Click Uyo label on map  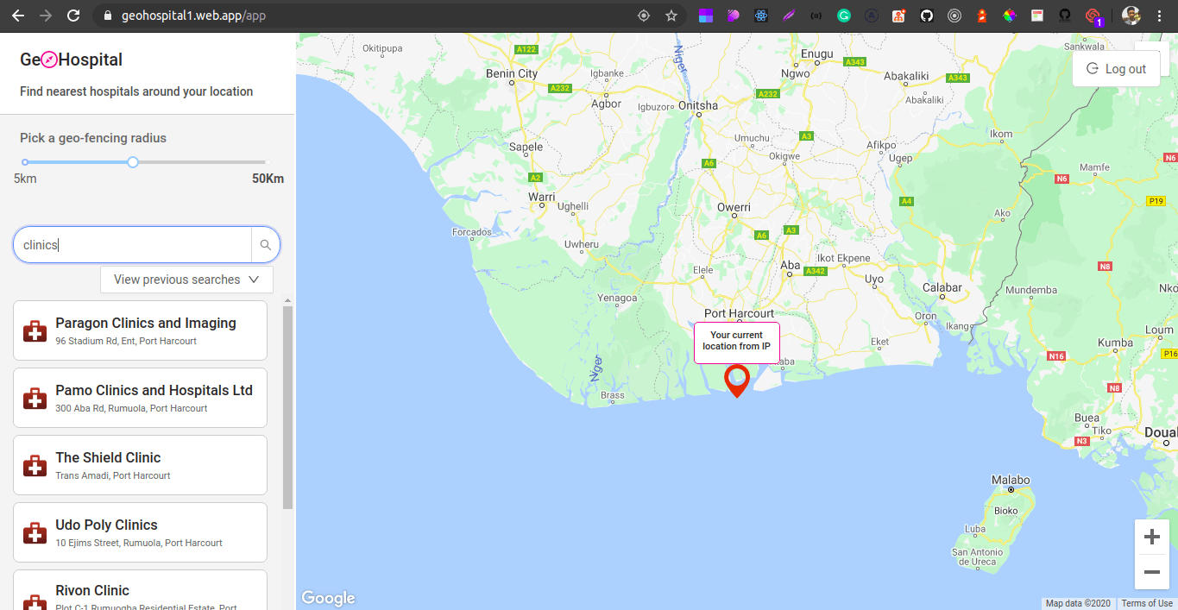[874, 279]
